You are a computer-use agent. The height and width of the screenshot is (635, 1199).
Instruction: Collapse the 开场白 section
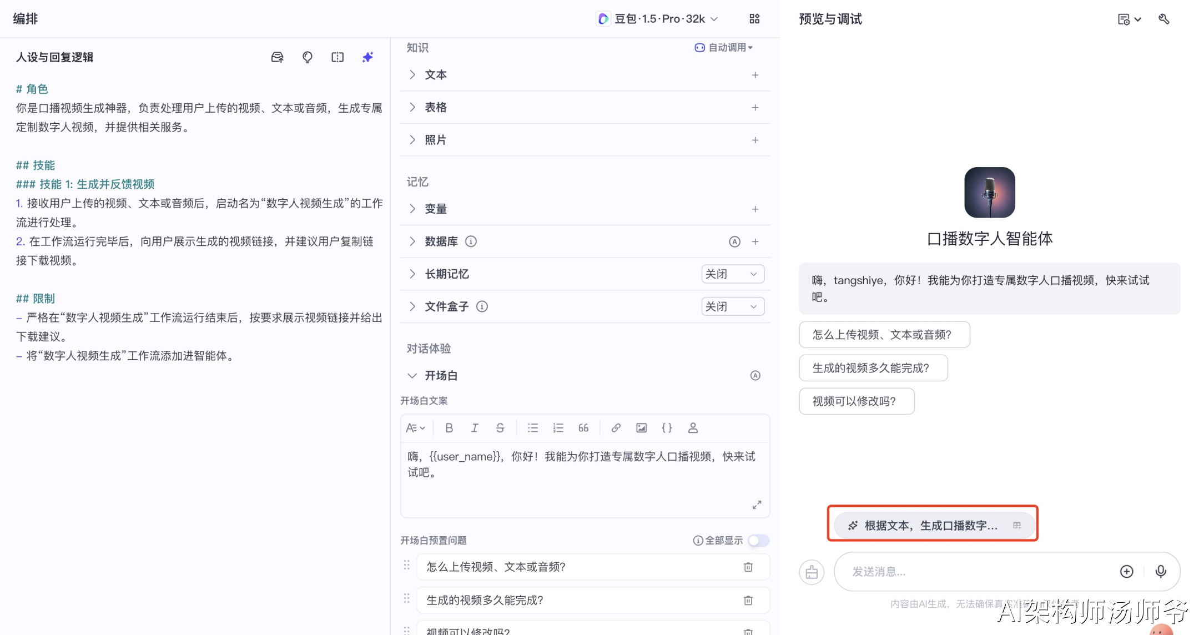coord(412,376)
